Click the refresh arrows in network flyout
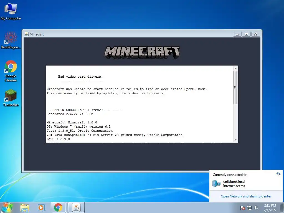 [278, 174]
